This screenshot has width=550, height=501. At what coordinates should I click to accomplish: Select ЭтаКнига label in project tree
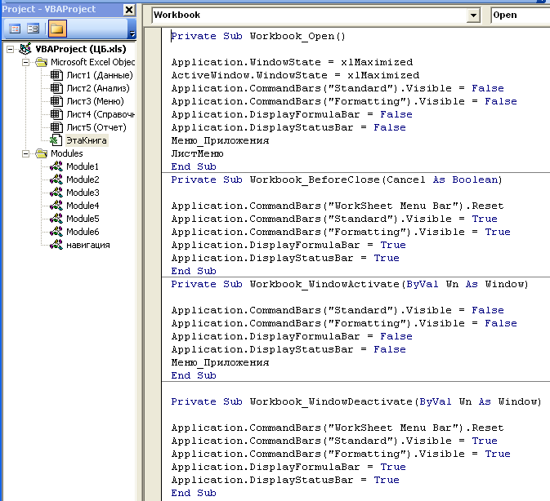87,140
